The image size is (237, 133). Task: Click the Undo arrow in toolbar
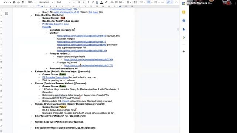point(6,2)
